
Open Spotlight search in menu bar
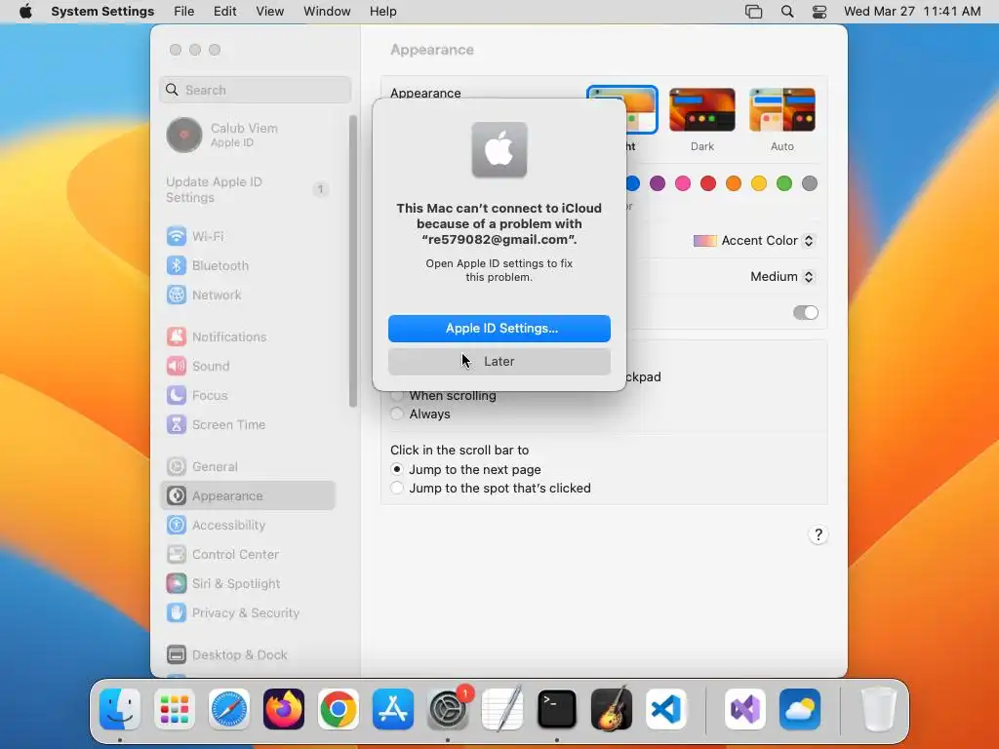[787, 12]
